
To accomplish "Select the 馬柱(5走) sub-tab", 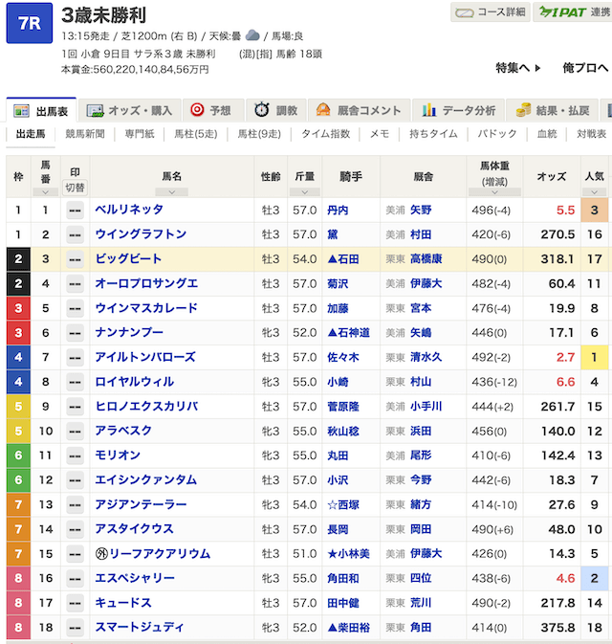I will (196, 134).
